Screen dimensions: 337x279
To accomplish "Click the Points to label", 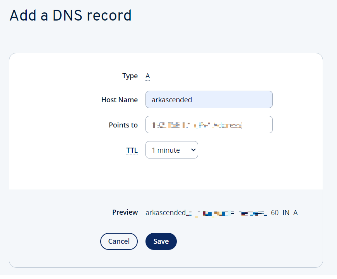I will click(x=123, y=125).
